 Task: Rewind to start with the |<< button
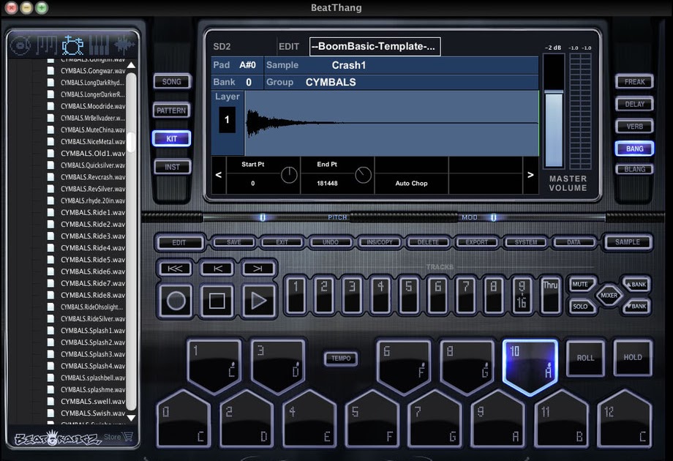(175, 269)
